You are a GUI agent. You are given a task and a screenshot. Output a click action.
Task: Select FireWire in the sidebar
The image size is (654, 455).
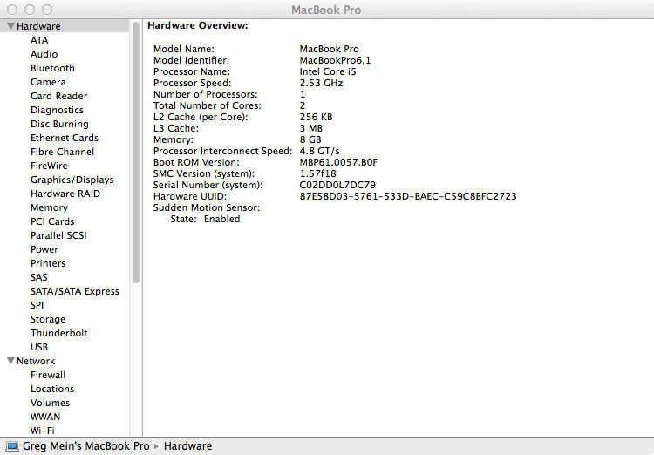(x=49, y=166)
